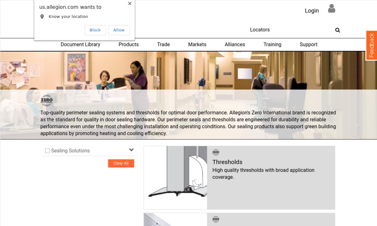This screenshot has height=226, width=377.
Task: Click the location pin icon in the permission popup
Action: click(42, 17)
